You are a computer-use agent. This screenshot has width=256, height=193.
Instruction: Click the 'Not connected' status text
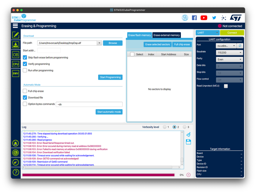pyautogui.click(x=232, y=26)
